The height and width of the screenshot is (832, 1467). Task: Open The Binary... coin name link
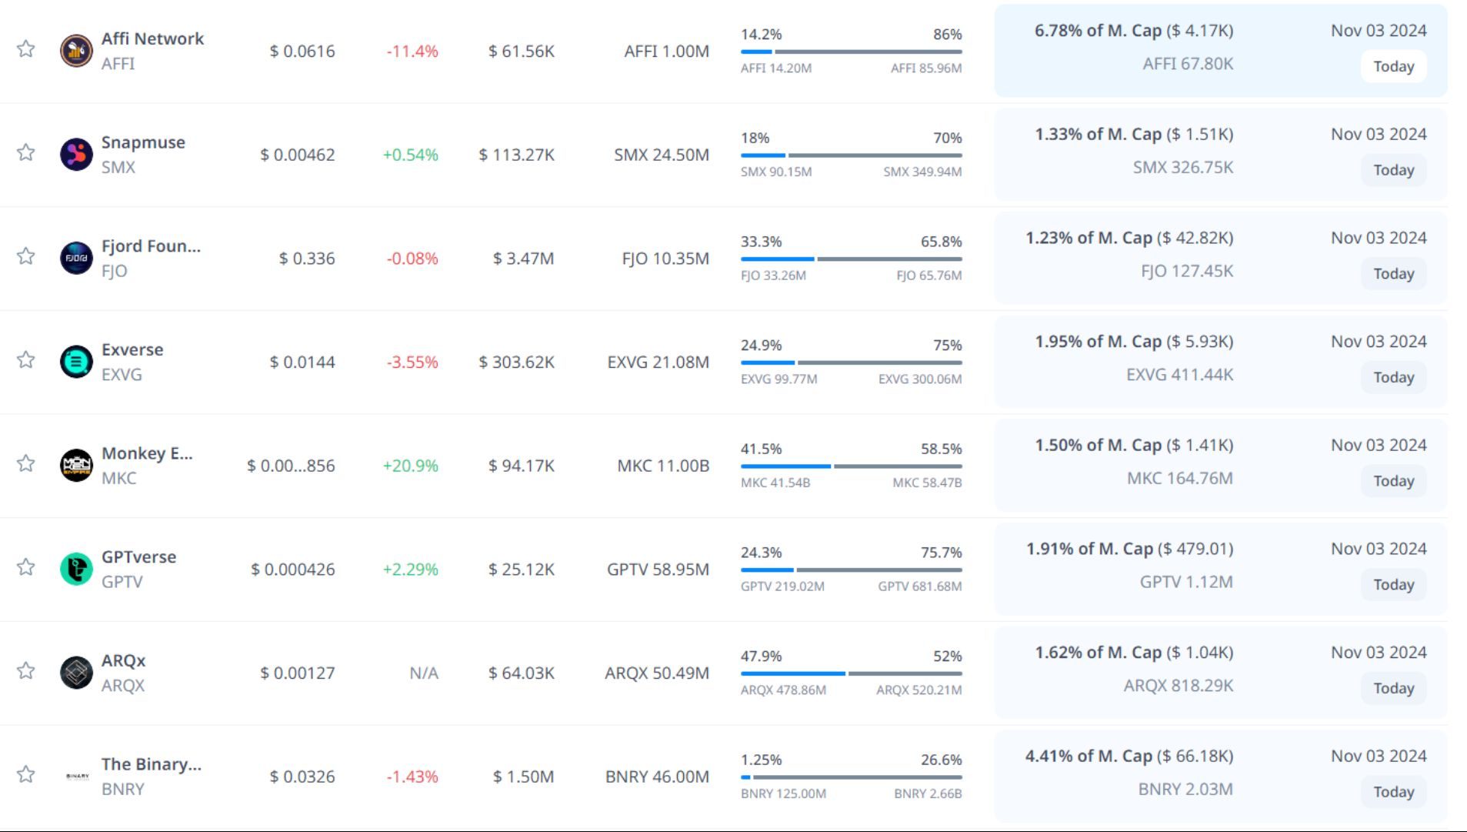tap(151, 764)
